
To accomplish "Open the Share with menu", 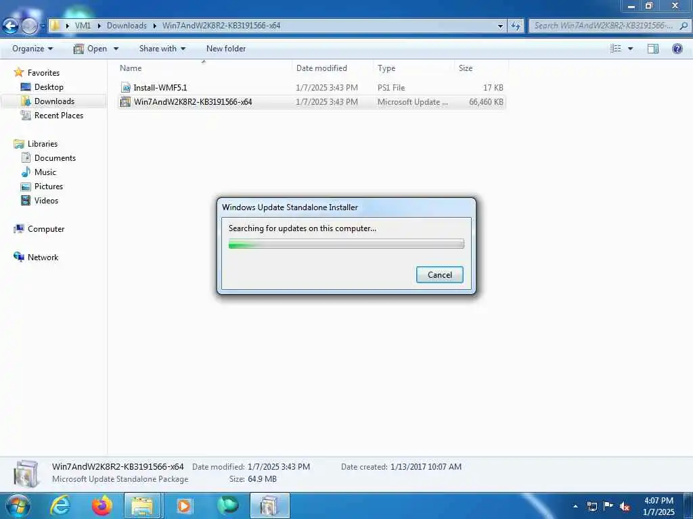I will (x=162, y=49).
